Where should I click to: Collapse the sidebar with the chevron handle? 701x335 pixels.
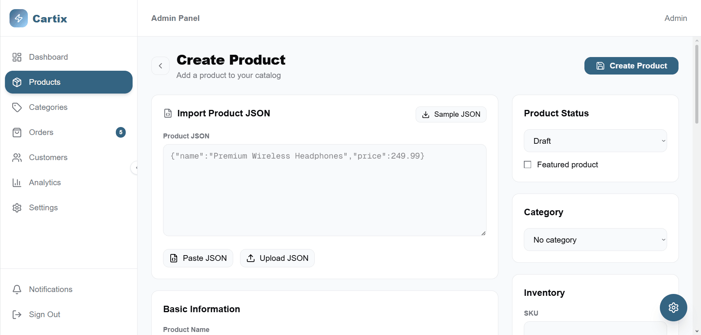tap(134, 168)
